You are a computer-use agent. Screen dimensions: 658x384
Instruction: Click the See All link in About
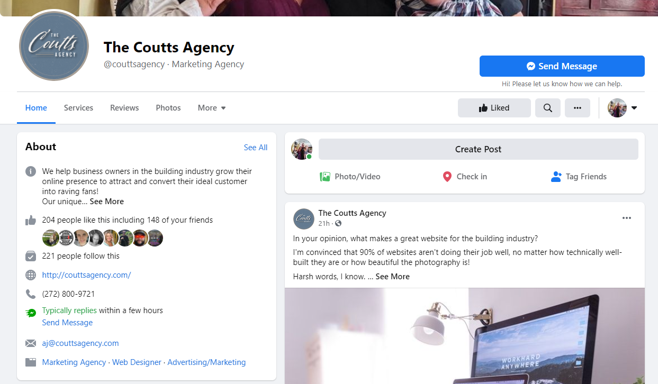[x=256, y=148]
